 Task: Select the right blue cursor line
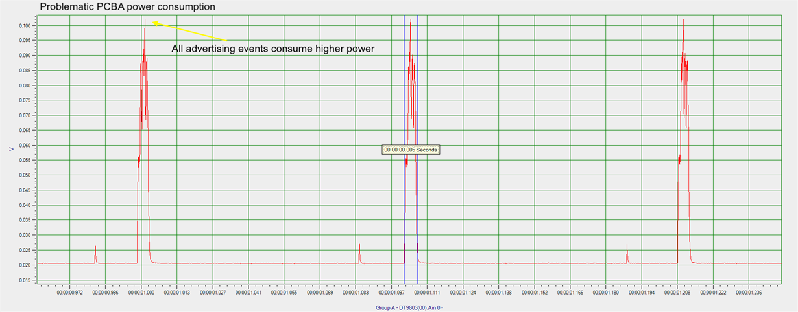(417, 149)
